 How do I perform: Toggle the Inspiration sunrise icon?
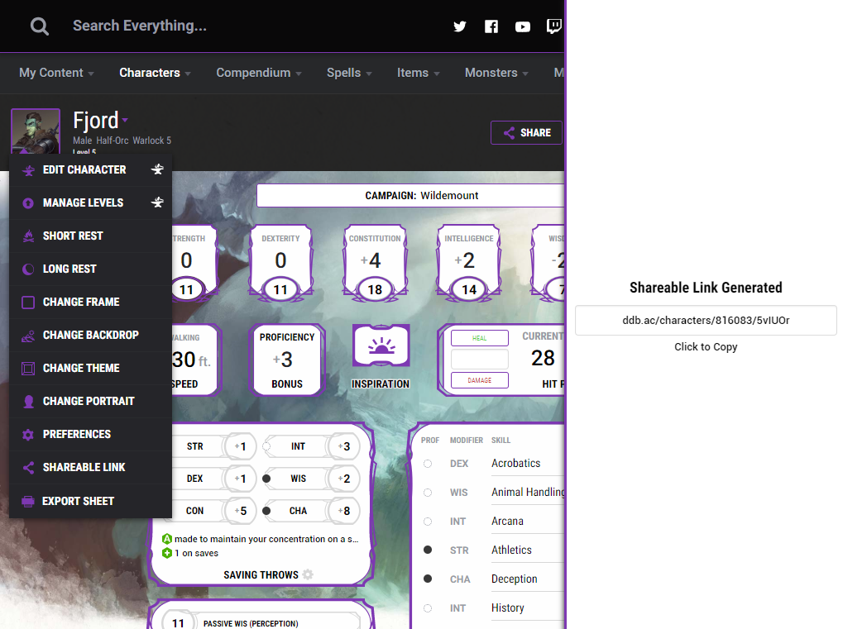[x=381, y=346]
